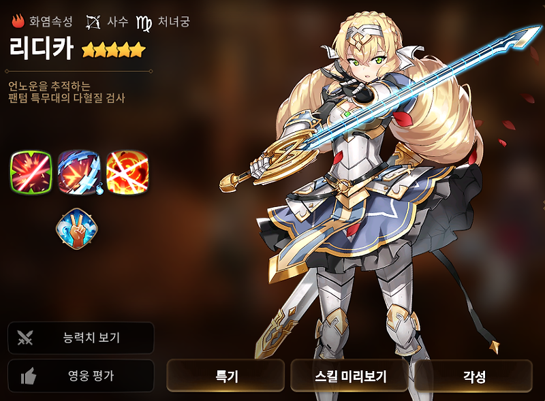The height and width of the screenshot is (401, 545).
Task: Click the hero name 리디카
Action: point(41,48)
